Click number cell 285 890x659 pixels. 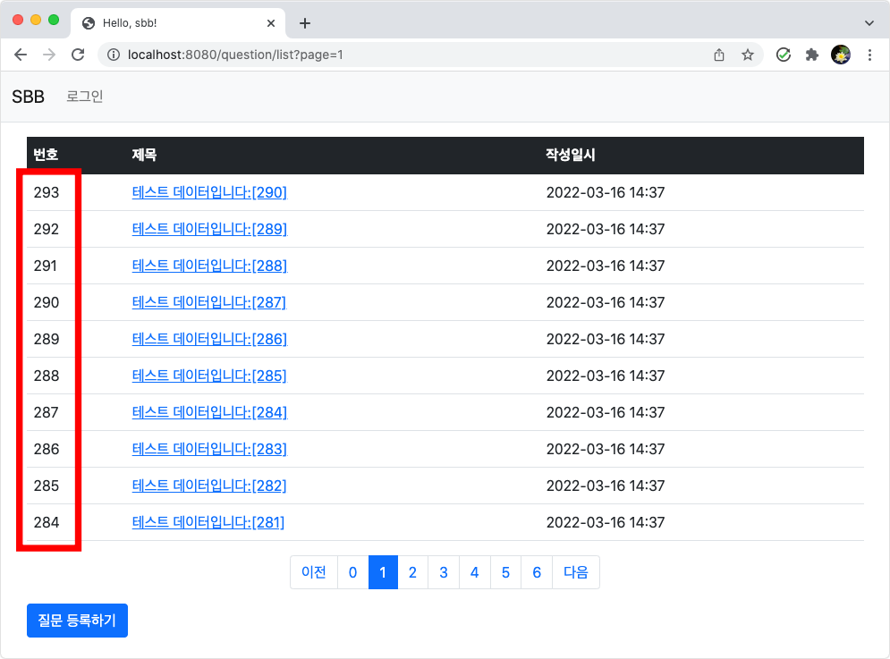tap(46, 486)
